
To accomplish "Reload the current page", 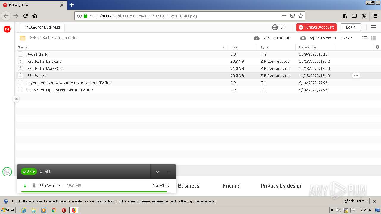I will (x=25, y=16).
